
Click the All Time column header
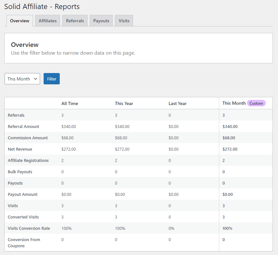coord(69,103)
